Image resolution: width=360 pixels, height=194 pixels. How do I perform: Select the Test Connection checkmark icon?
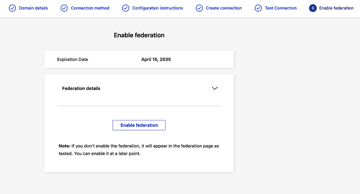[258, 8]
